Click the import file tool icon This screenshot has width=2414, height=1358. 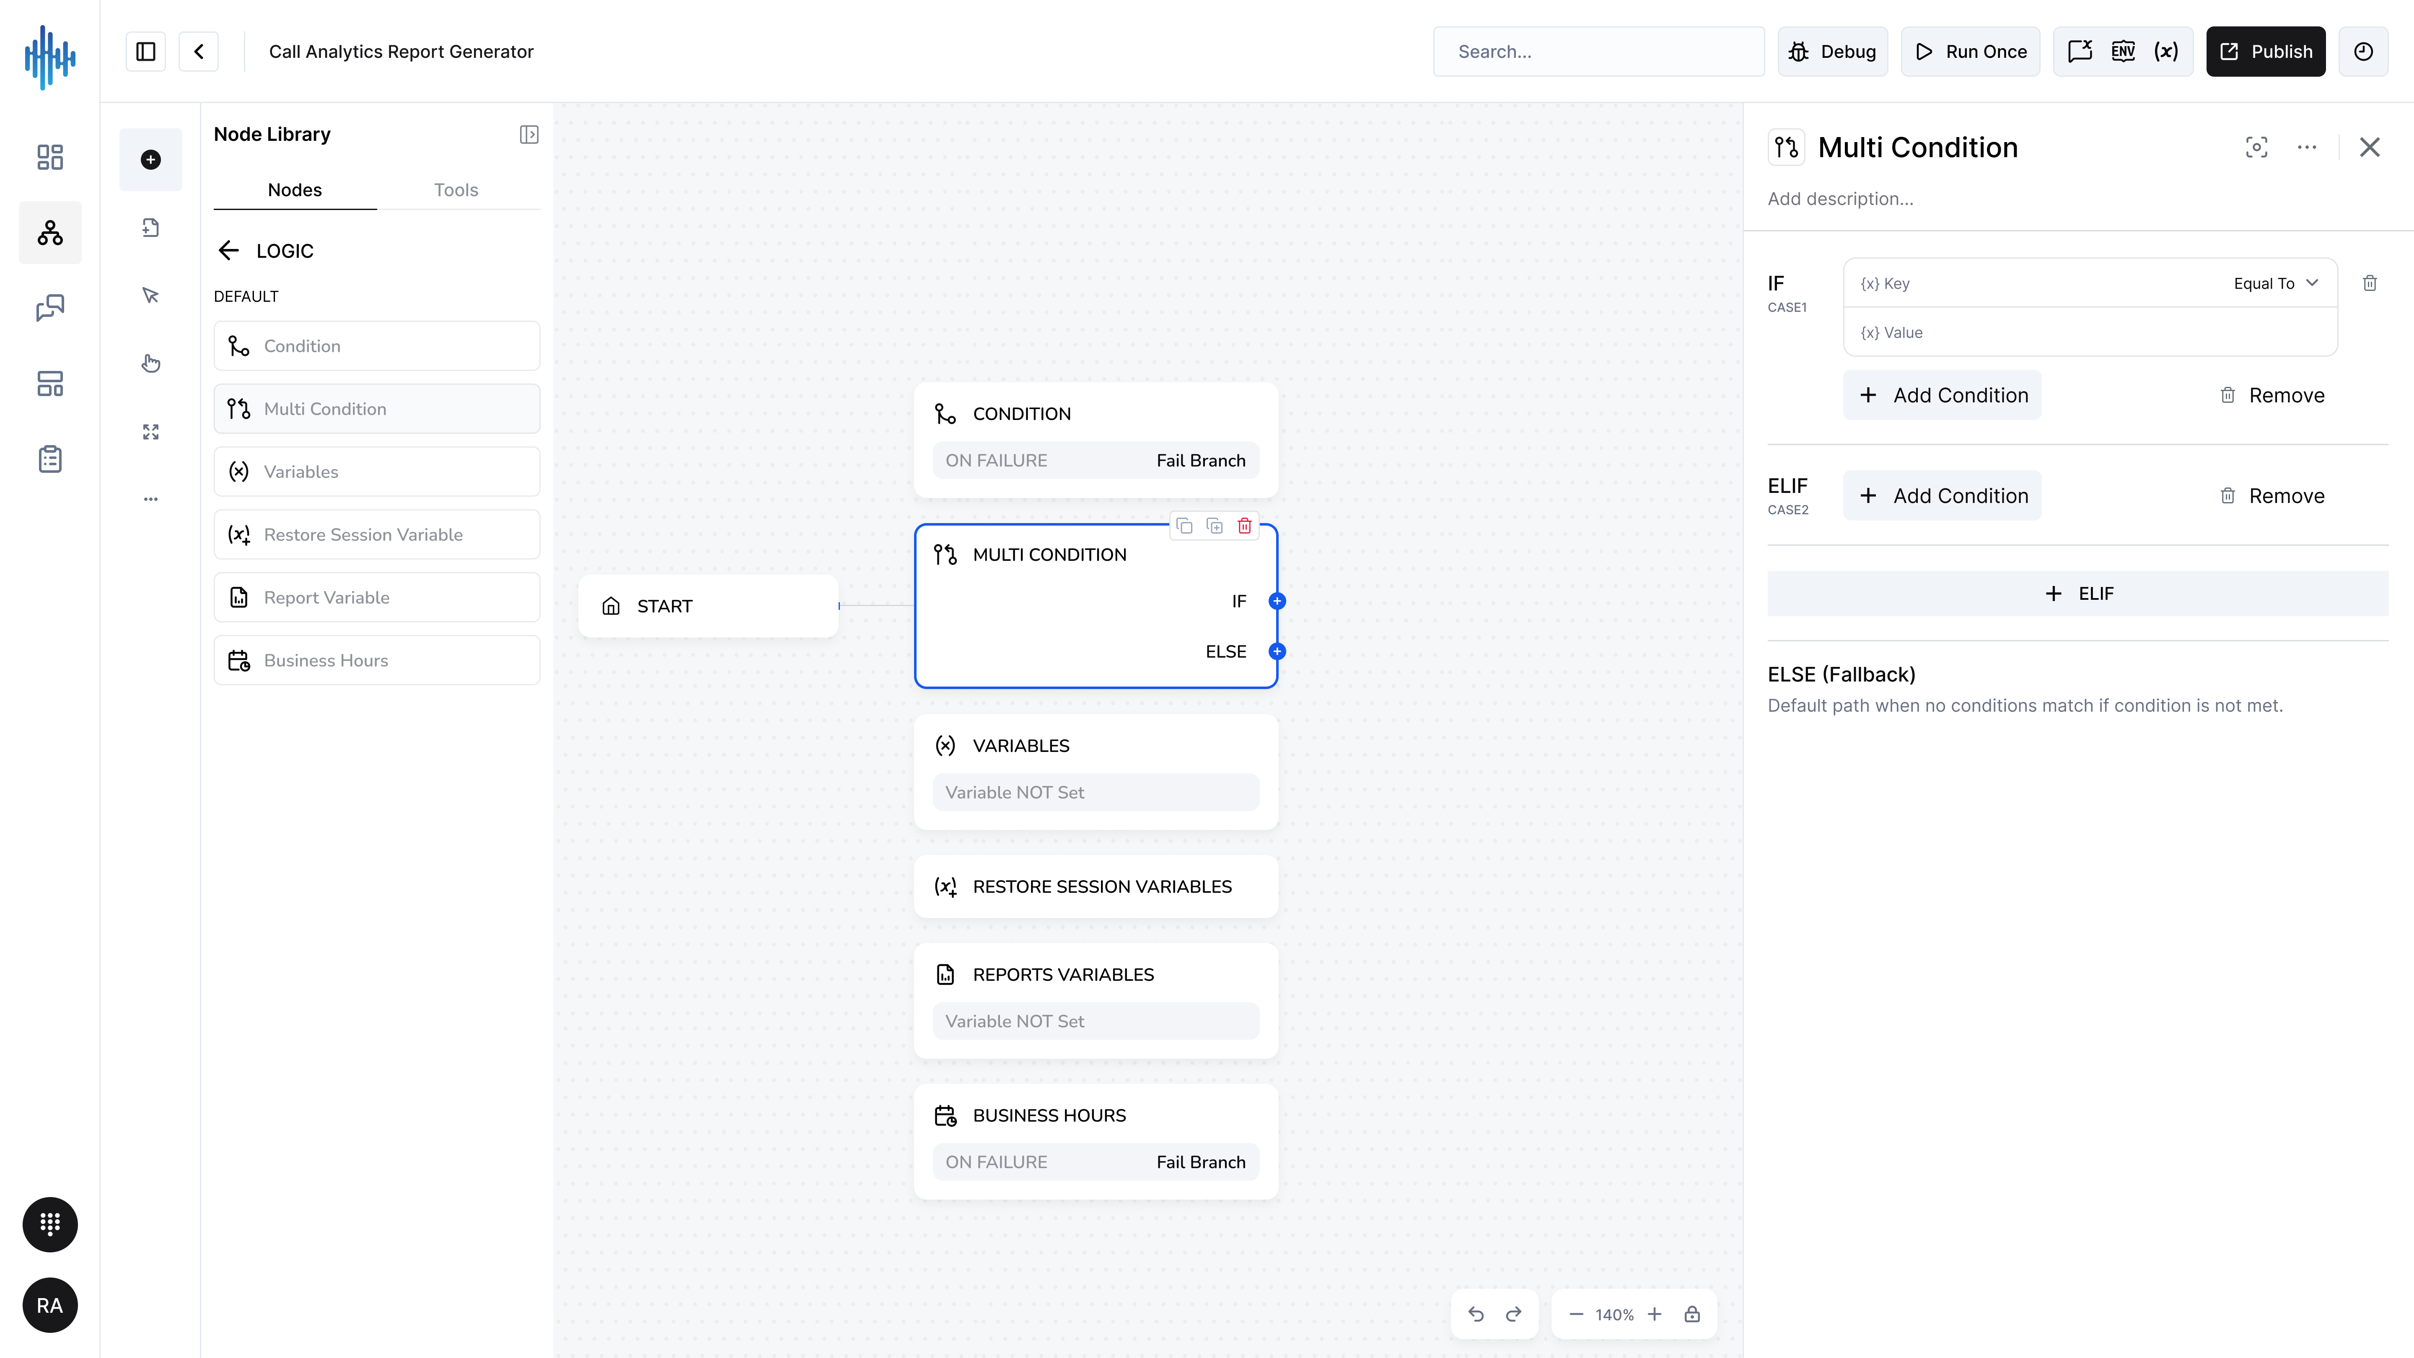(151, 228)
